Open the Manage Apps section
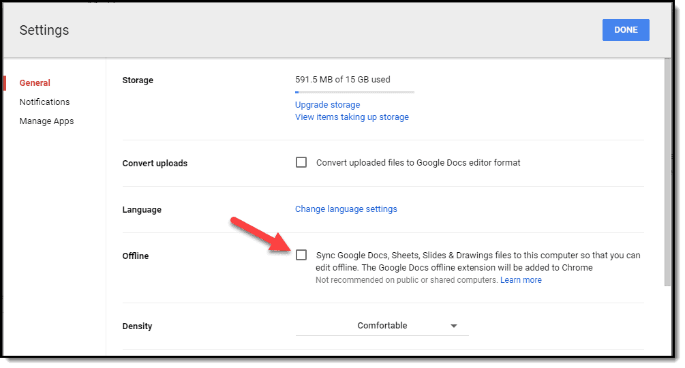Viewport: 685px width, 368px height. click(x=47, y=121)
